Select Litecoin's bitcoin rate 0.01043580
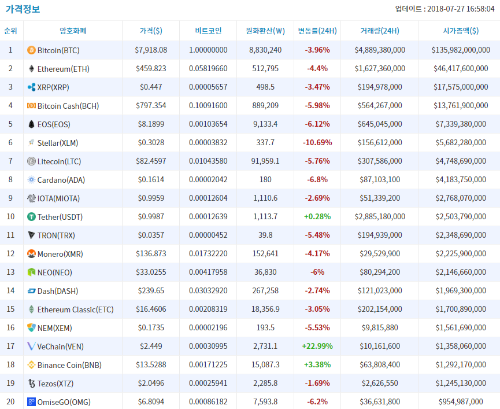 (208, 161)
